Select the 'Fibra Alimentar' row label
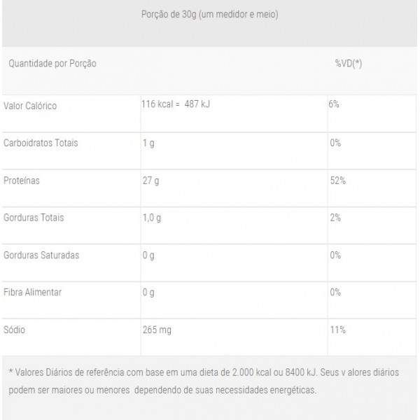420x420 pixels. 33,292
